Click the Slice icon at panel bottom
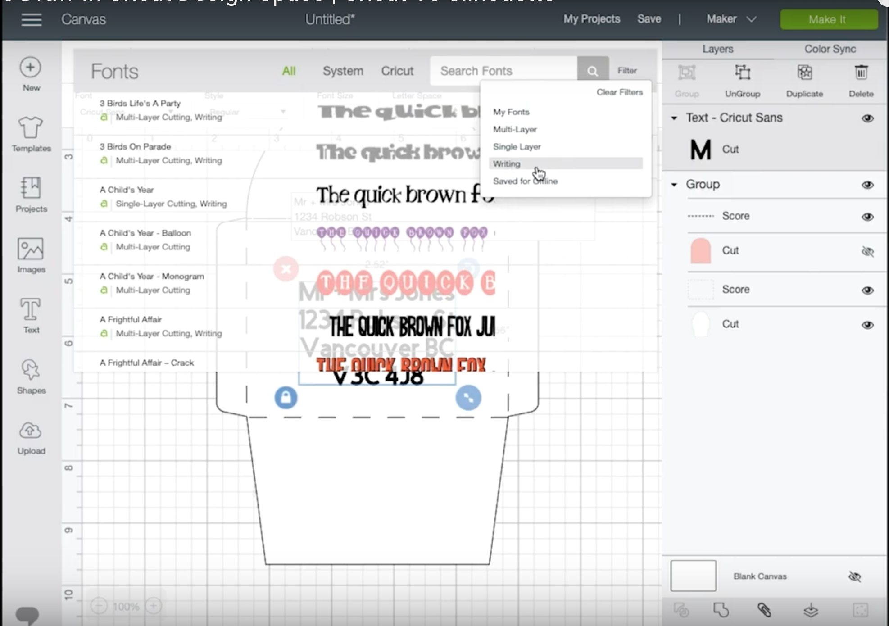889x626 pixels. pyautogui.click(x=681, y=610)
